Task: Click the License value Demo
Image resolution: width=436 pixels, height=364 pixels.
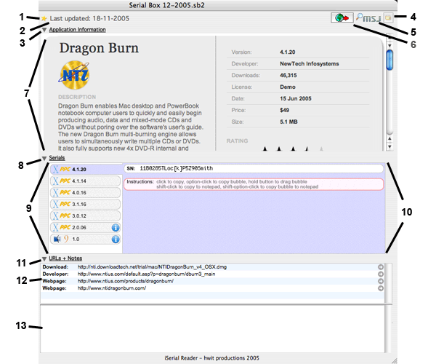Action: tap(288, 87)
